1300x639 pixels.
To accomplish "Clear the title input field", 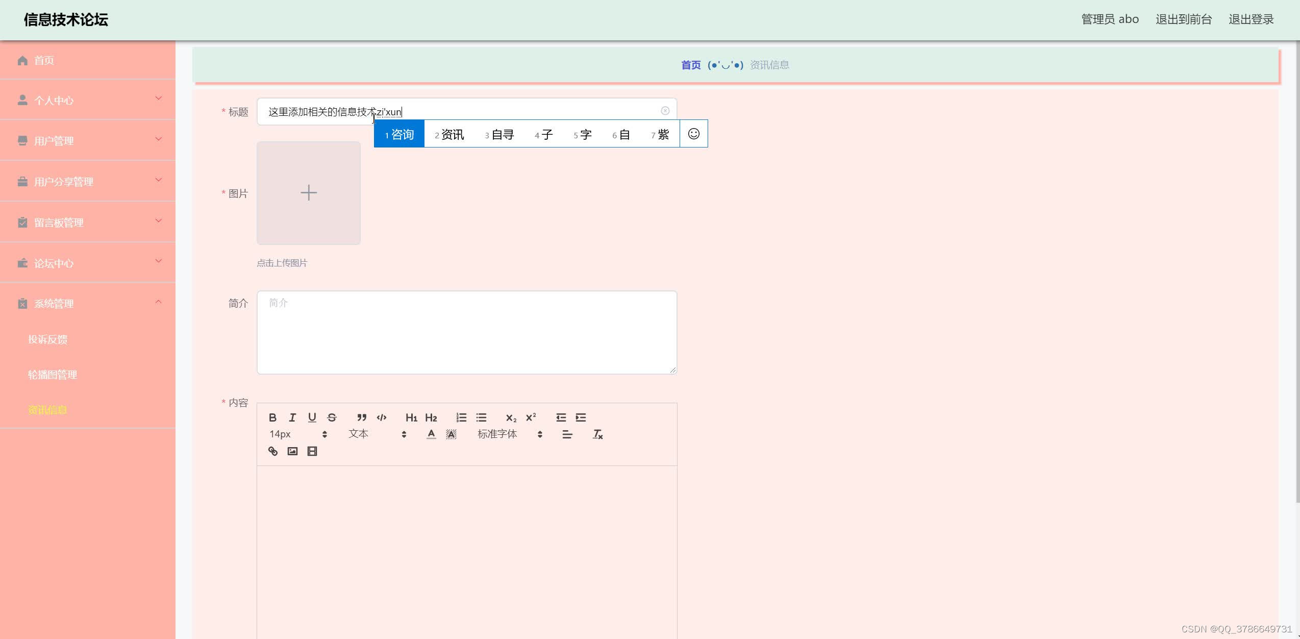I will [665, 111].
